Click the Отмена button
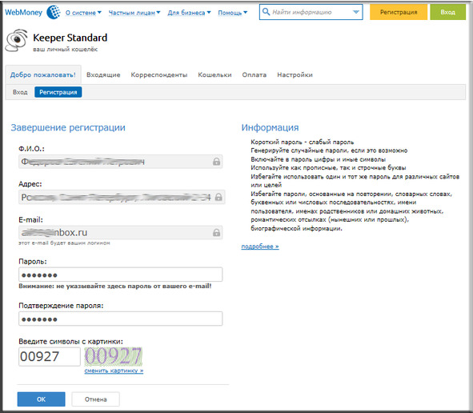This screenshot has height=413, width=473. [95, 399]
